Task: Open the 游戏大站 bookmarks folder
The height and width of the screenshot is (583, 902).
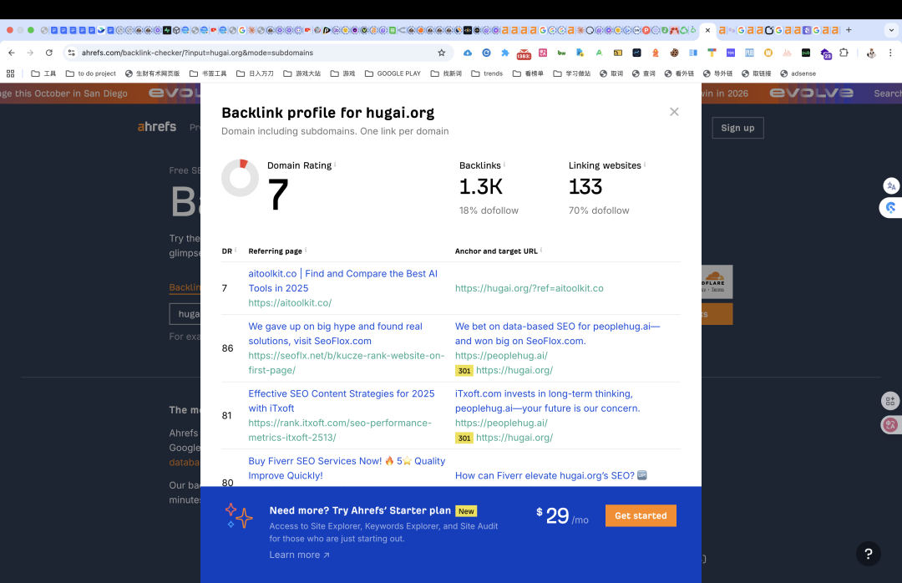Action: coord(302,74)
